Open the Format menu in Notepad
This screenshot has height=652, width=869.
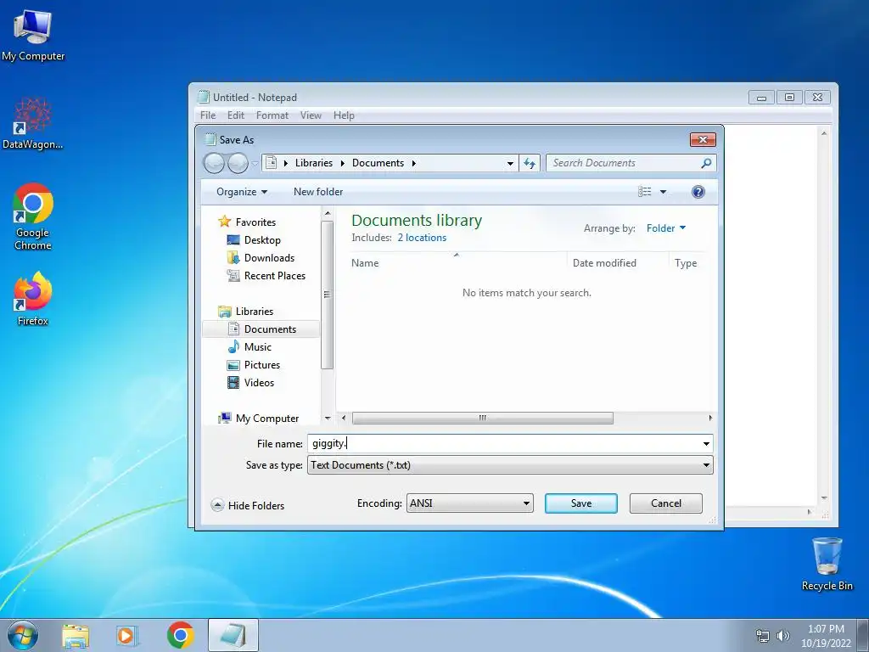point(272,115)
